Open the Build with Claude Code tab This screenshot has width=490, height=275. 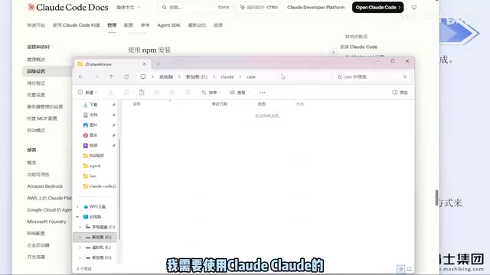(76, 25)
